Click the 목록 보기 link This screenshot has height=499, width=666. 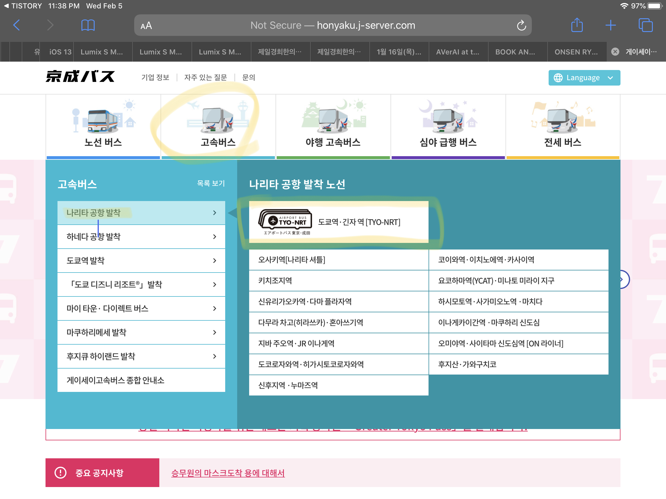coord(211,183)
